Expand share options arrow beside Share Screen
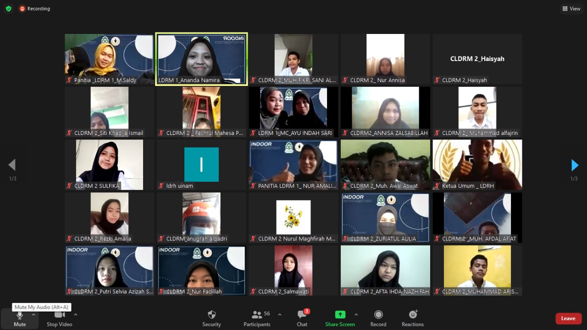The height and width of the screenshot is (330, 587). click(356, 314)
